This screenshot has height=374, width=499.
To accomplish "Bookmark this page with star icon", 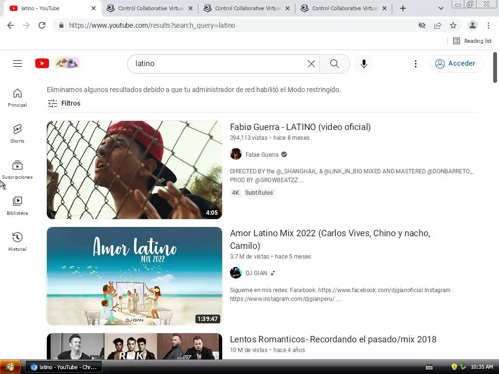I will 453,25.
